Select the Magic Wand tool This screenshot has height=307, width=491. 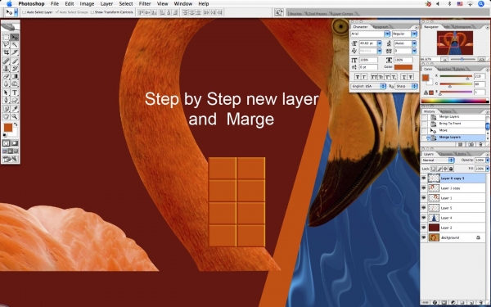(15, 45)
